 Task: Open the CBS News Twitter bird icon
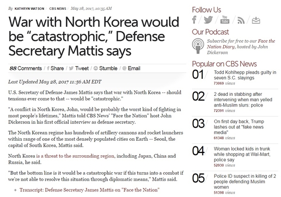(208, 20)
